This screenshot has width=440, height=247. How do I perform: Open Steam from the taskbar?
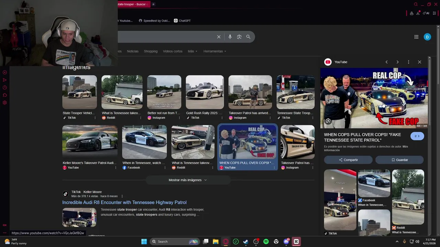pos(246,242)
